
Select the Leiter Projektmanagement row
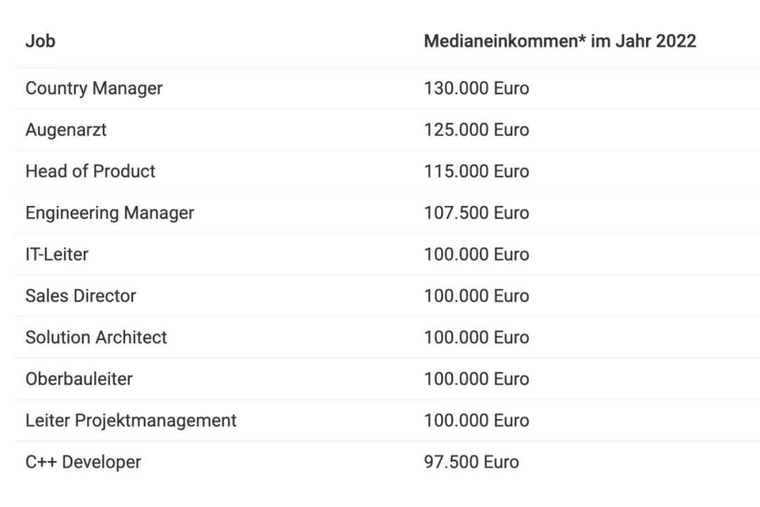(131, 421)
